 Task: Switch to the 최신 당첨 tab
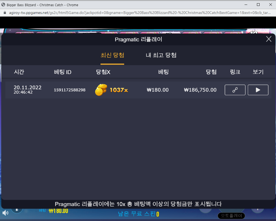tap(112, 55)
